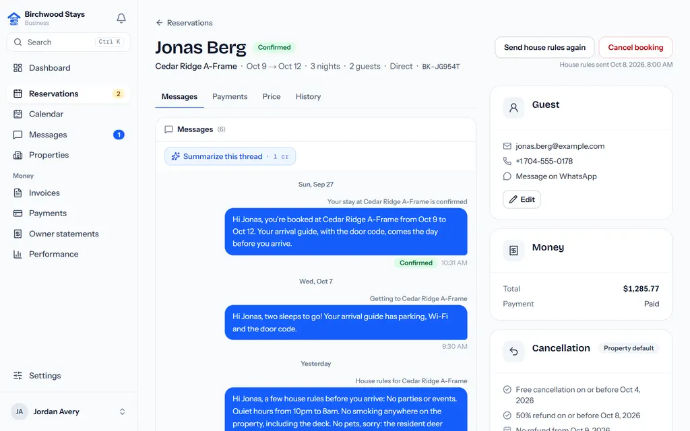Click the Reservations badge showing 2
Image resolution: width=690 pixels, height=431 pixels.
118,94
